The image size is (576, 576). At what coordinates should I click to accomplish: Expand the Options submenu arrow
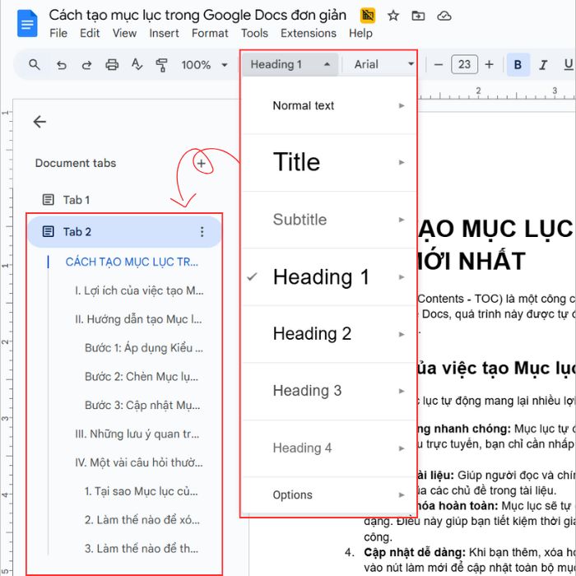click(x=402, y=495)
